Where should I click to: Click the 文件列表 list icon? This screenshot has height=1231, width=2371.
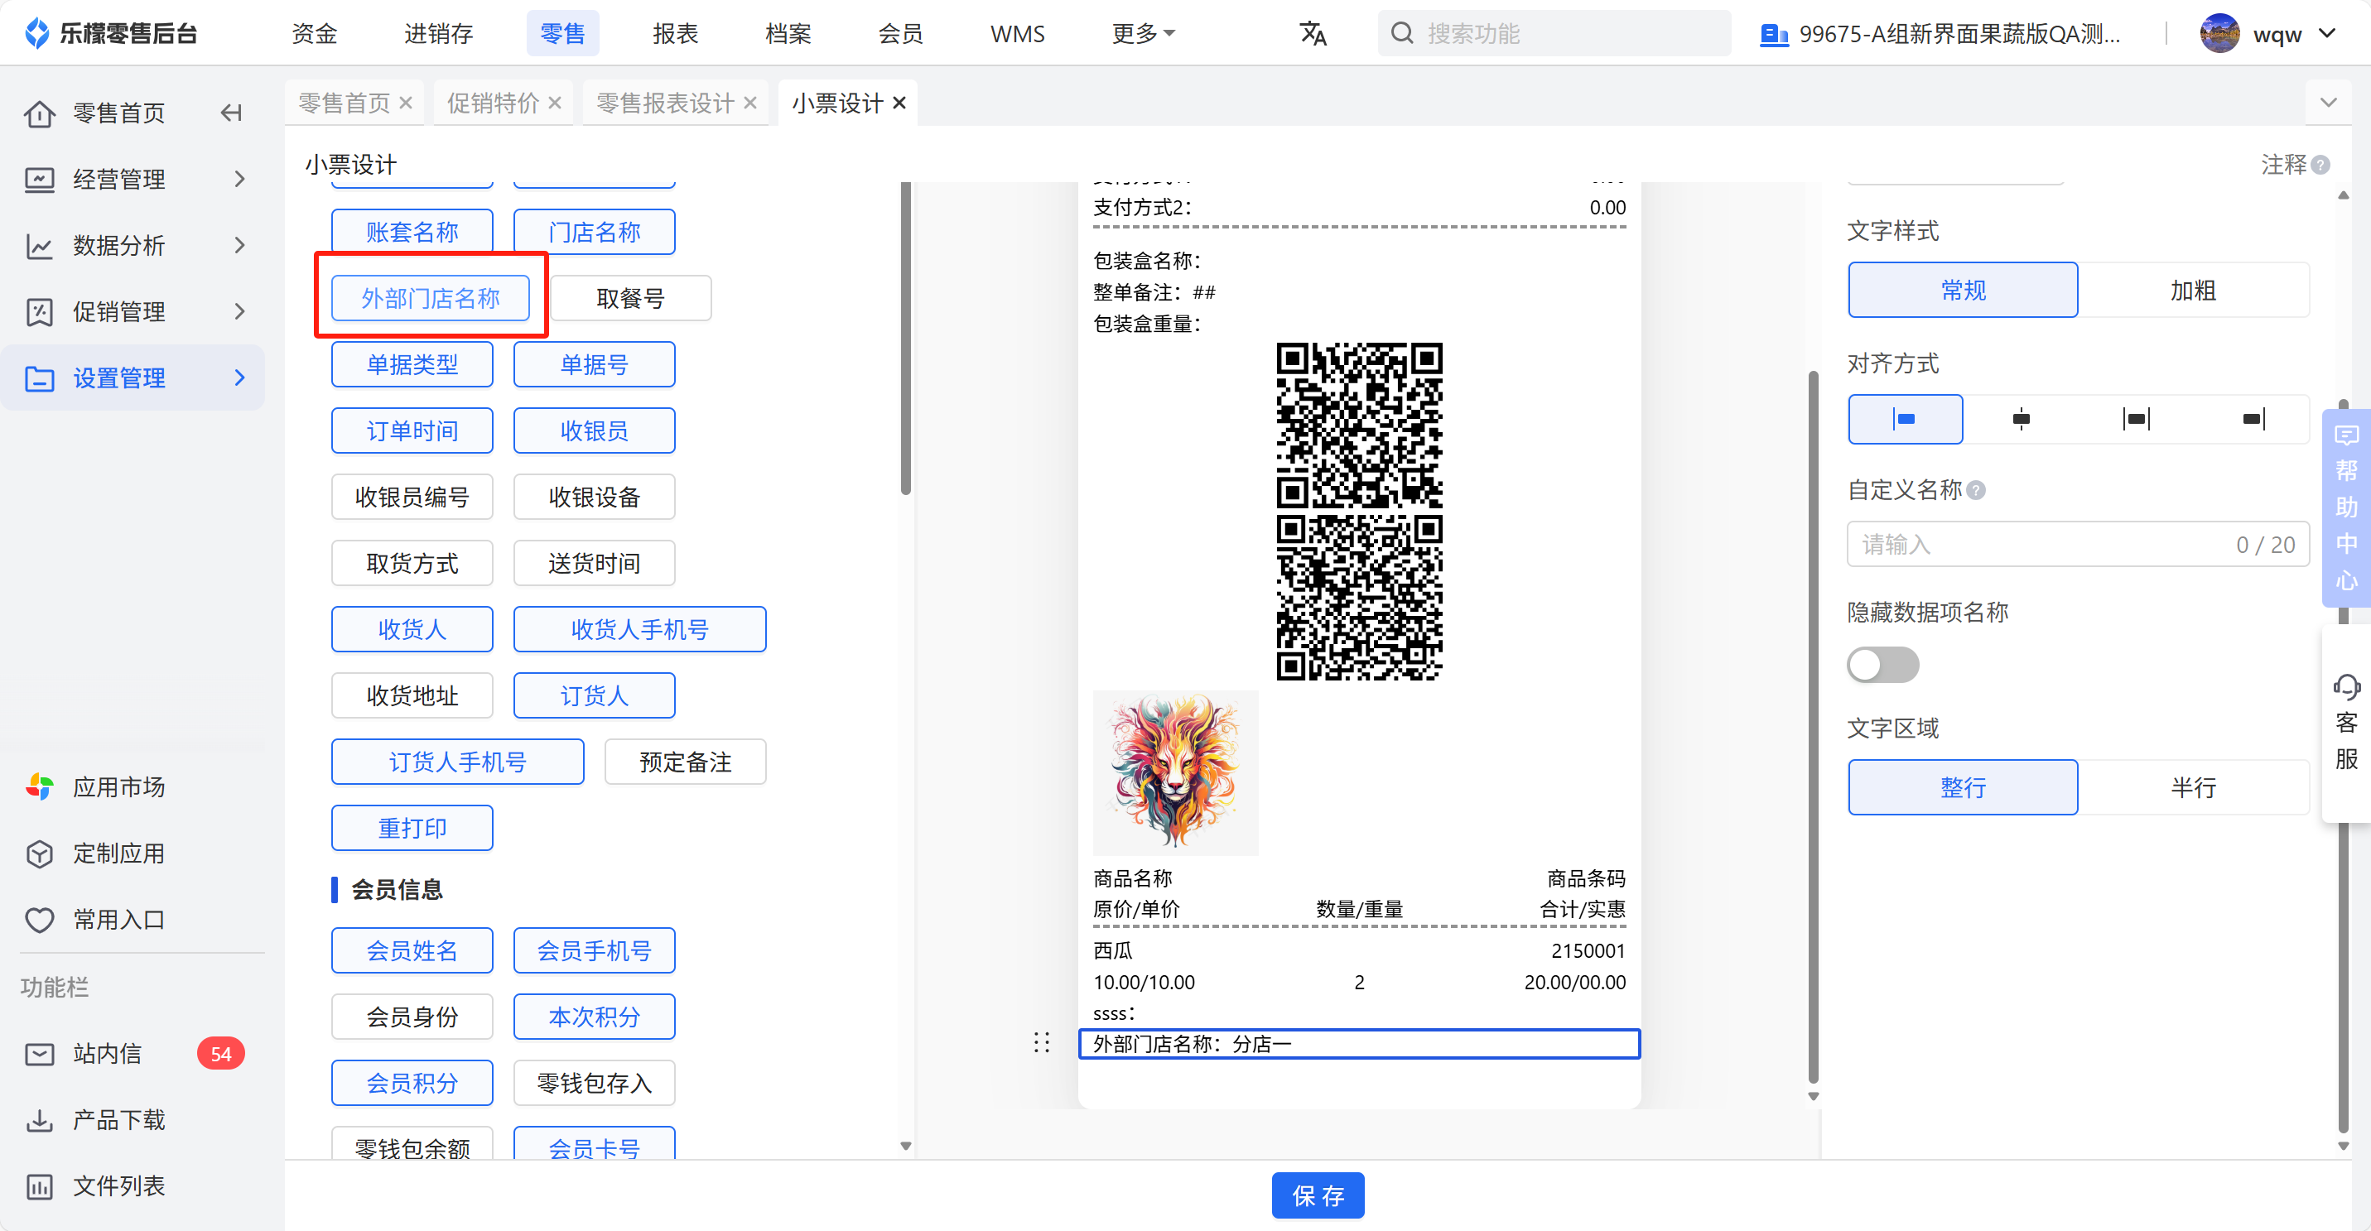click(40, 1186)
